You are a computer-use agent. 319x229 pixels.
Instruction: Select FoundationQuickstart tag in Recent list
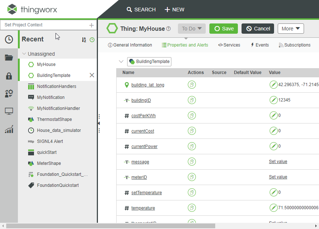pyautogui.click(x=57, y=185)
